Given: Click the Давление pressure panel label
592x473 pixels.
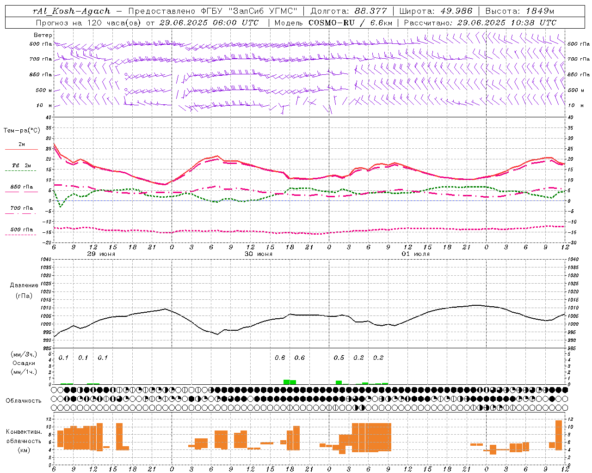Looking at the screenshot, I should pyautogui.click(x=24, y=285).
